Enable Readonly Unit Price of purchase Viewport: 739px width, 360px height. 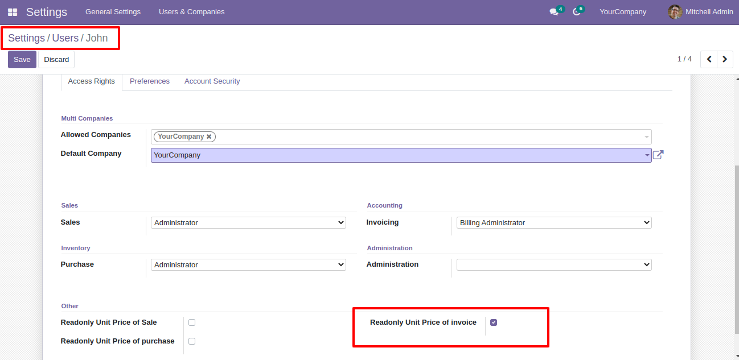[x=192, y=341]
